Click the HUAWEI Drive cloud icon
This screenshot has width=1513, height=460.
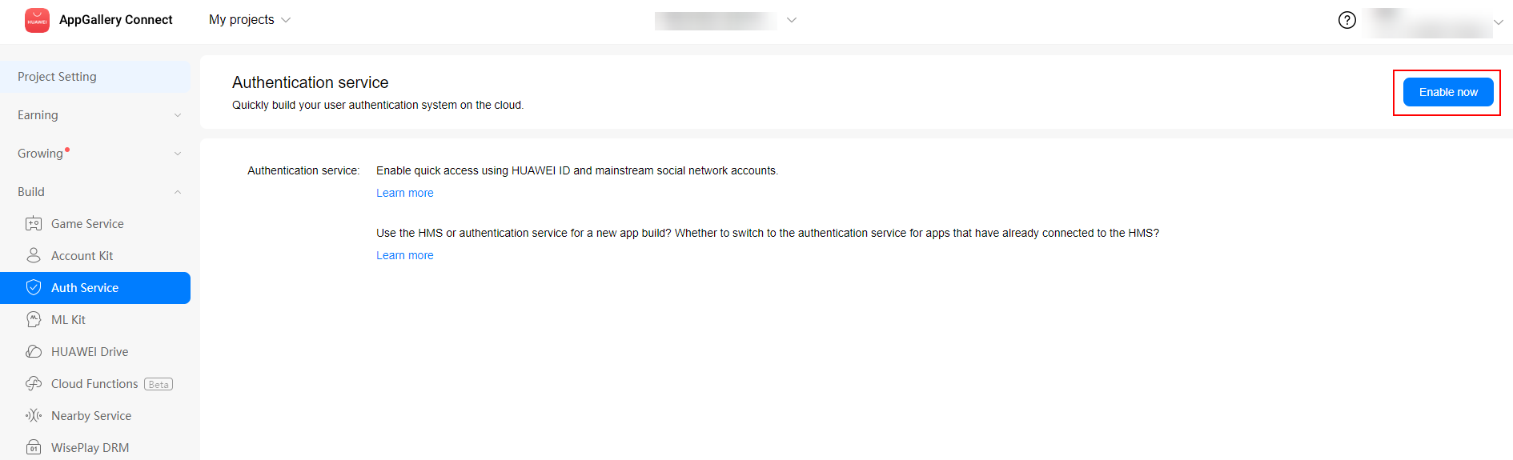pyautogui.click(x=34, y=352)
